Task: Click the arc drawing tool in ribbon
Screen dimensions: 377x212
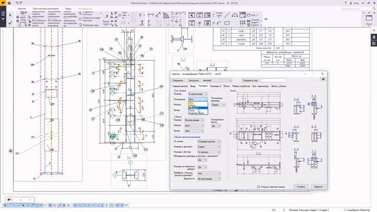Action: (x=234, y=15)
